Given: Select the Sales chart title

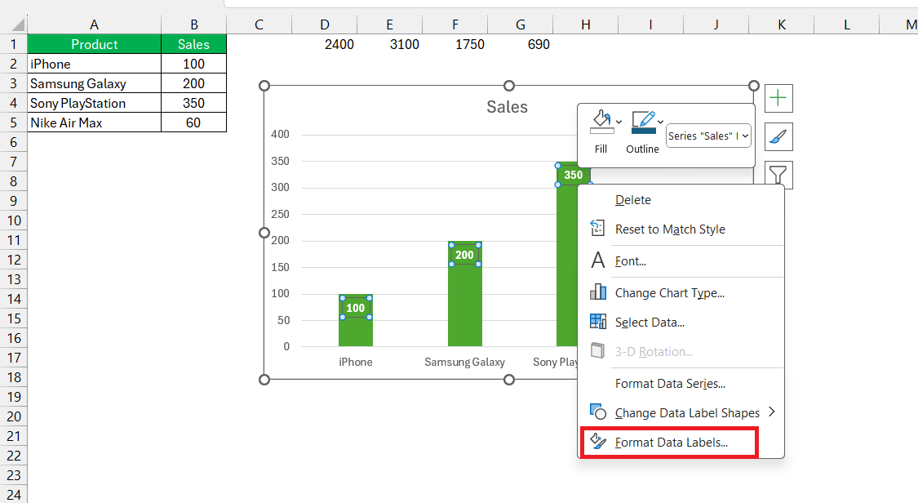Looking at the screenshot, I should (507, 107).
